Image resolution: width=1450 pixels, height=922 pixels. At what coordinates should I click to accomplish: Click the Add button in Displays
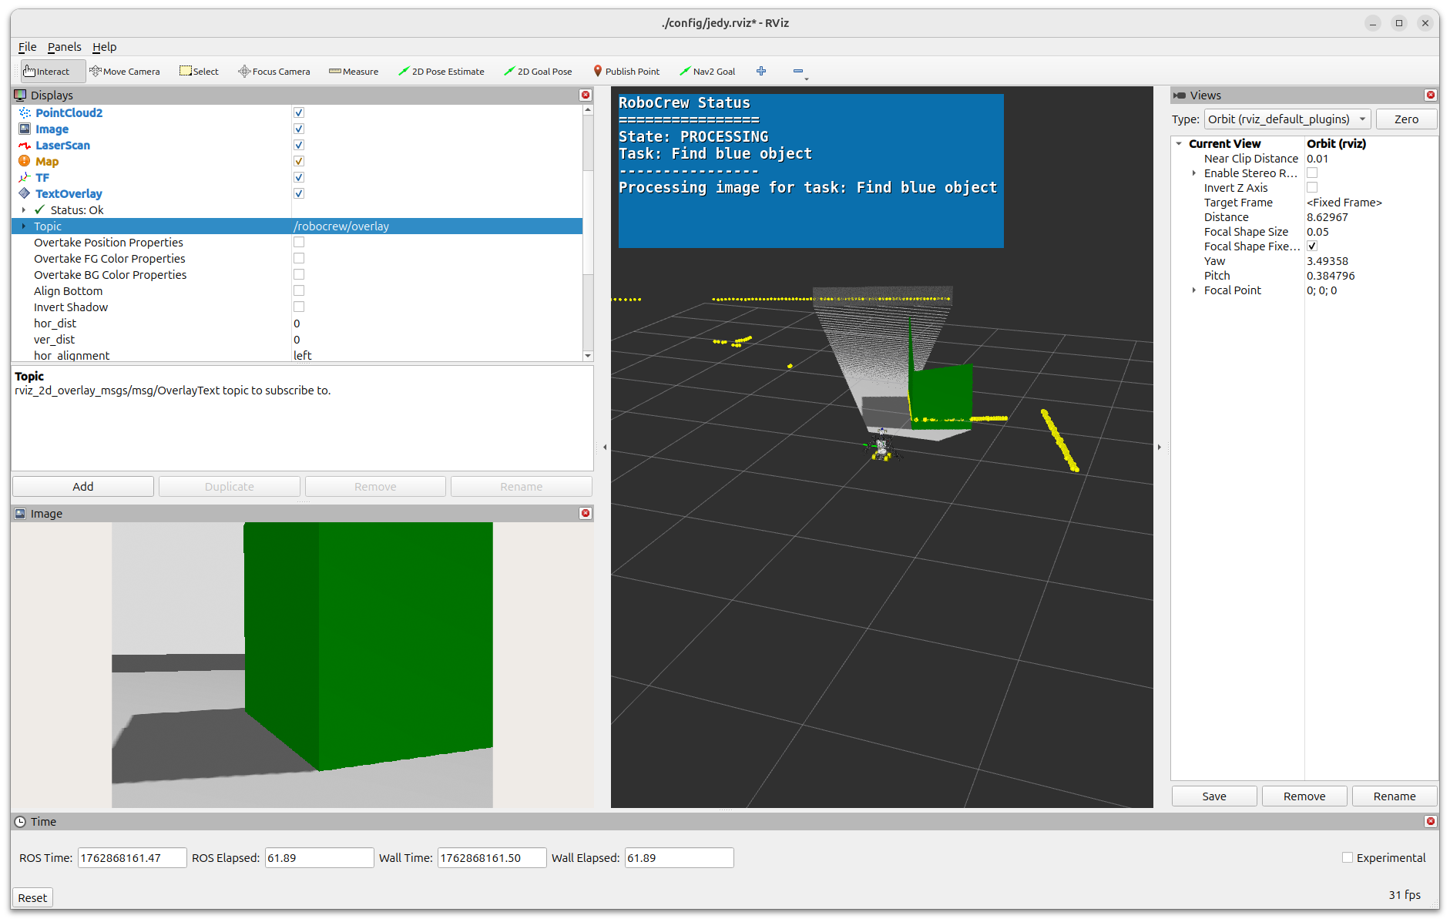click(82, 486)
